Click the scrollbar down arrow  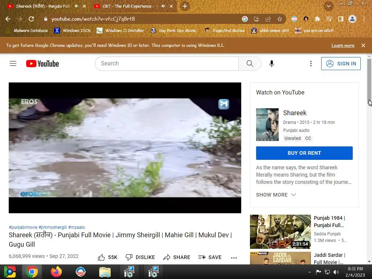369,262
